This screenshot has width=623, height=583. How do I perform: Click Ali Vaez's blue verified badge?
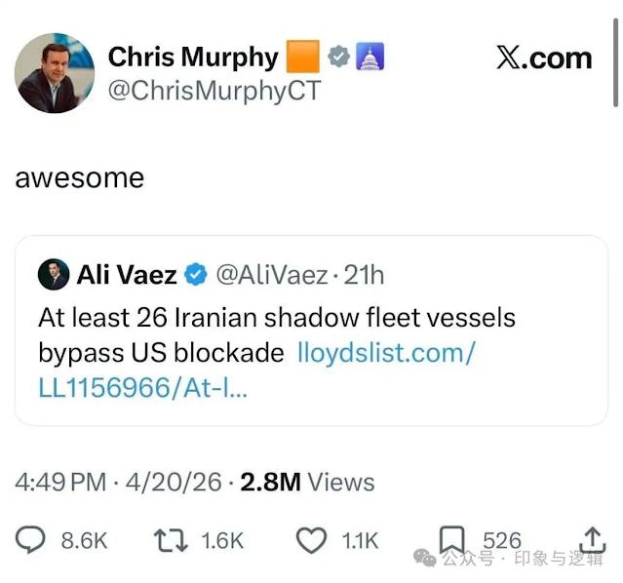pos(195,275)
